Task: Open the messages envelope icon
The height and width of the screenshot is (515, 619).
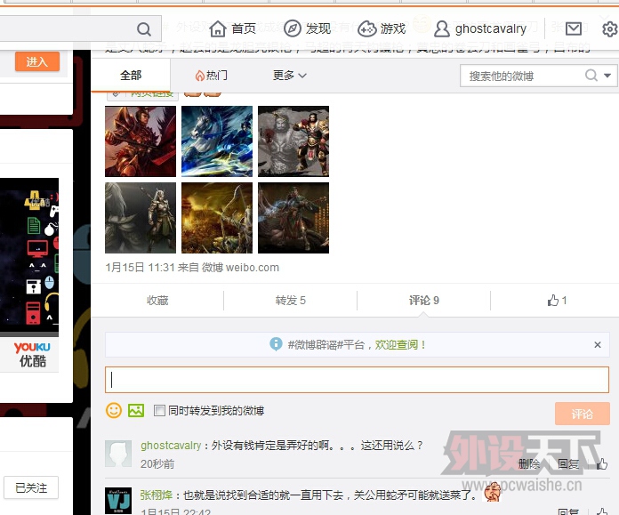Action: pos(574,28)
